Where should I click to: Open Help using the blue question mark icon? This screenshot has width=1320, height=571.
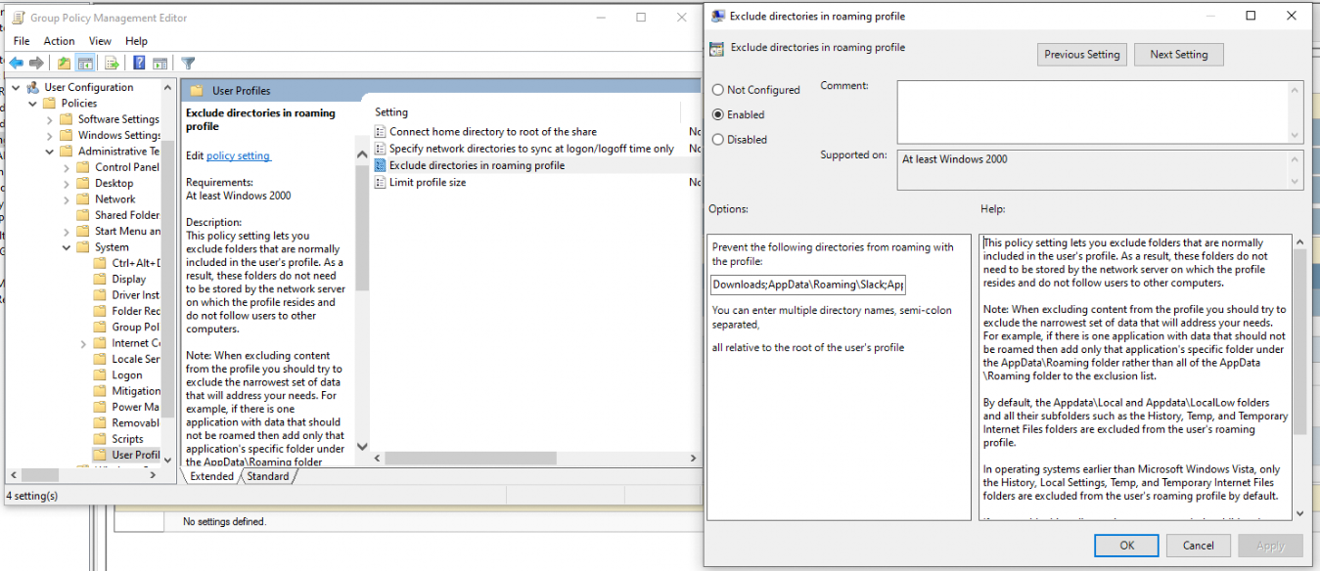pos(139,62)
